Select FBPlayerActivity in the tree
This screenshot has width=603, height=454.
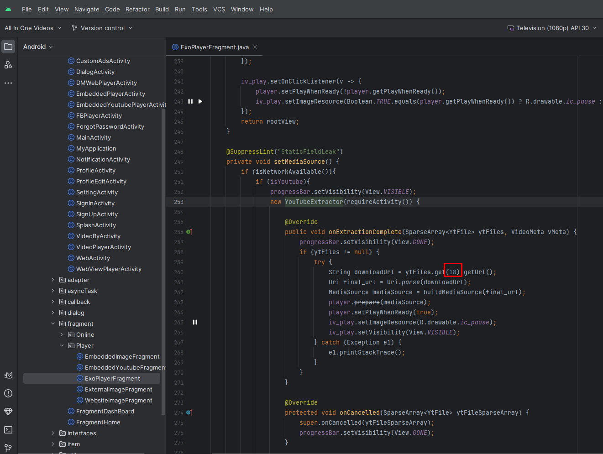click(x=99, y=115)
